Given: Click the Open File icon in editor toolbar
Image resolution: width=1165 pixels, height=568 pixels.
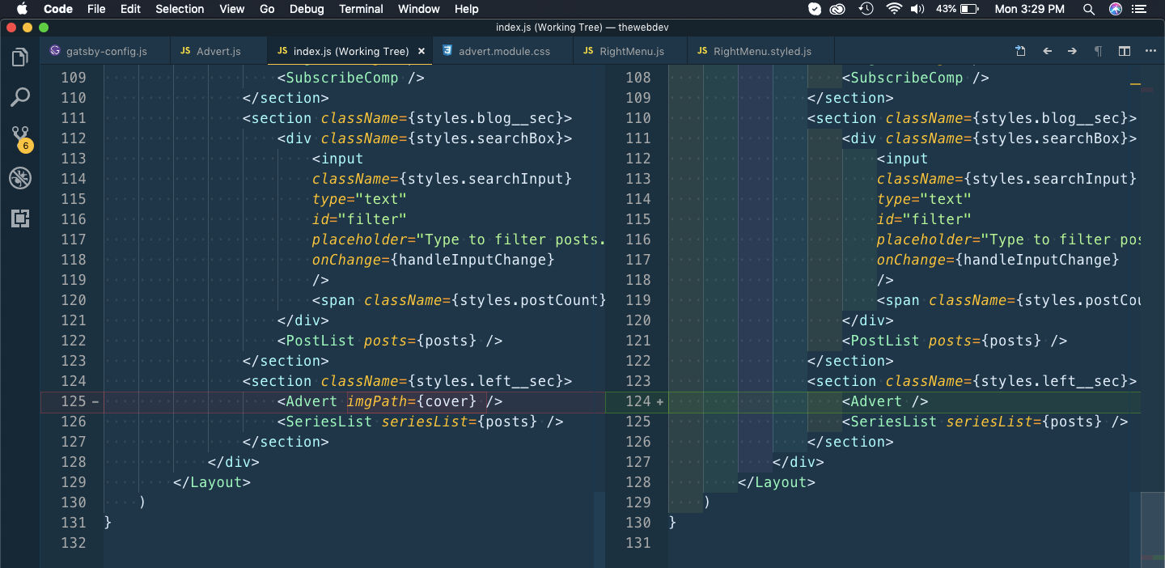Looking at the screenshot, I should point(1021,51).
